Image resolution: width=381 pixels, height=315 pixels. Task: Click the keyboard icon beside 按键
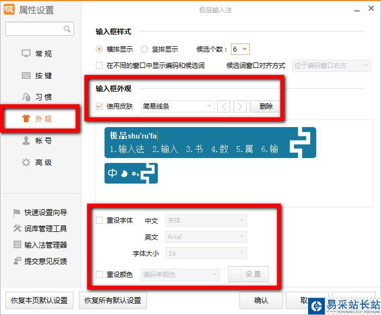tap(26, 75)
